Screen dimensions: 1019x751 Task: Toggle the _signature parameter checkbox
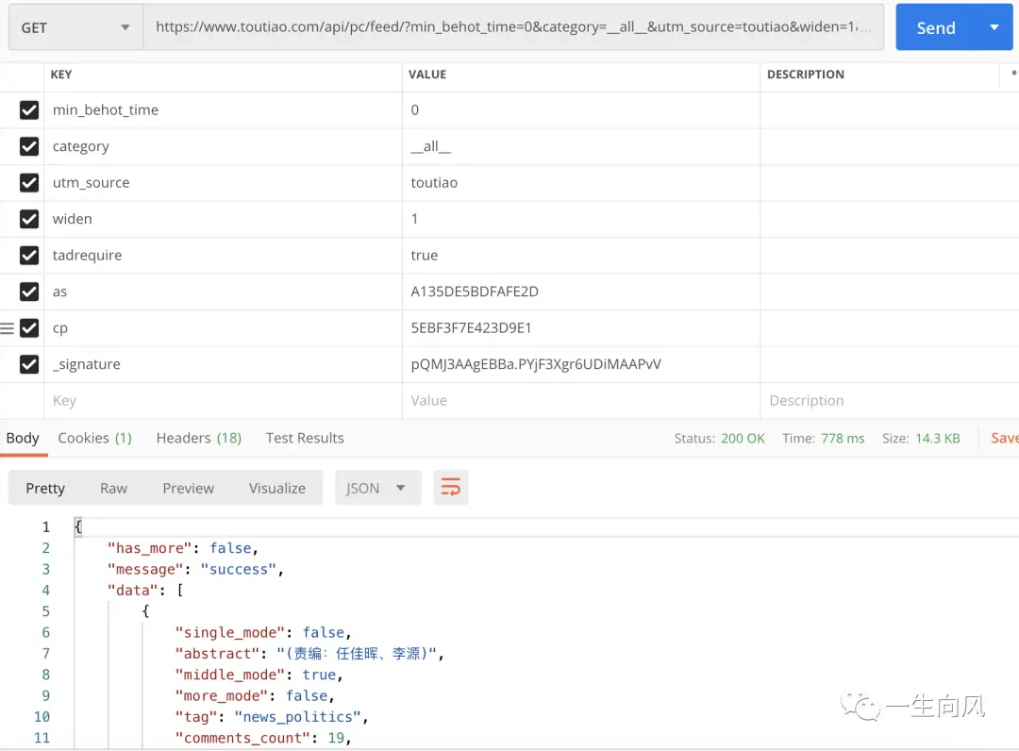pos(29,364)
